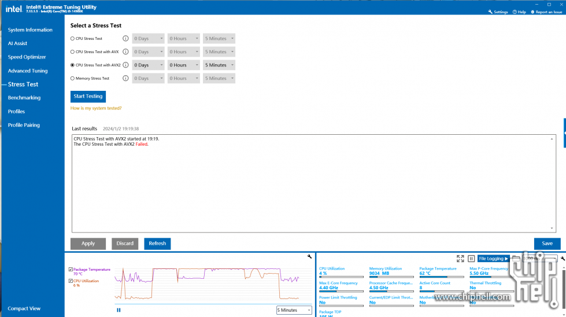The height and width of the screenshot is (317, 566).
Task: Click the Package Temperature progress bar
Action: pos(442,277)
